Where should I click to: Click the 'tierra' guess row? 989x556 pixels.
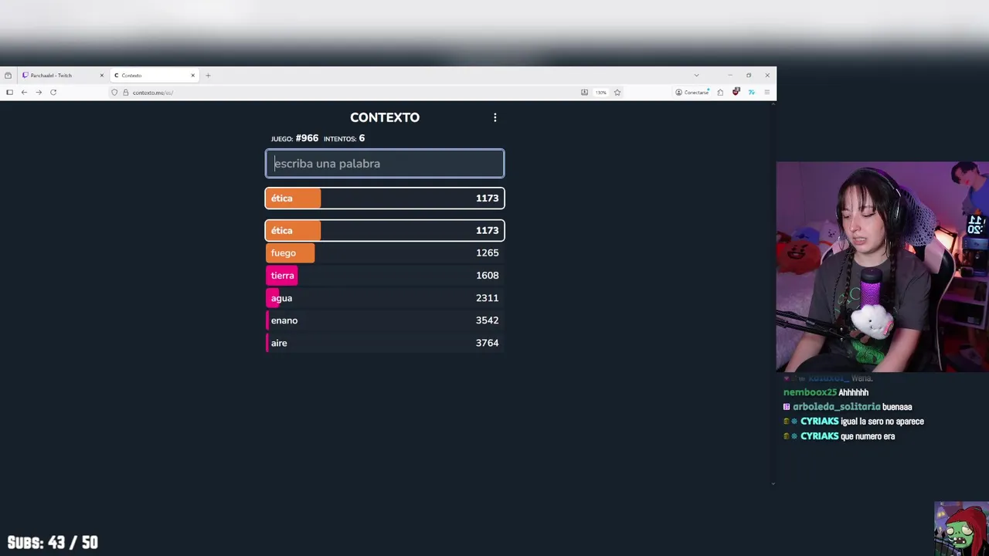(385, 275)
